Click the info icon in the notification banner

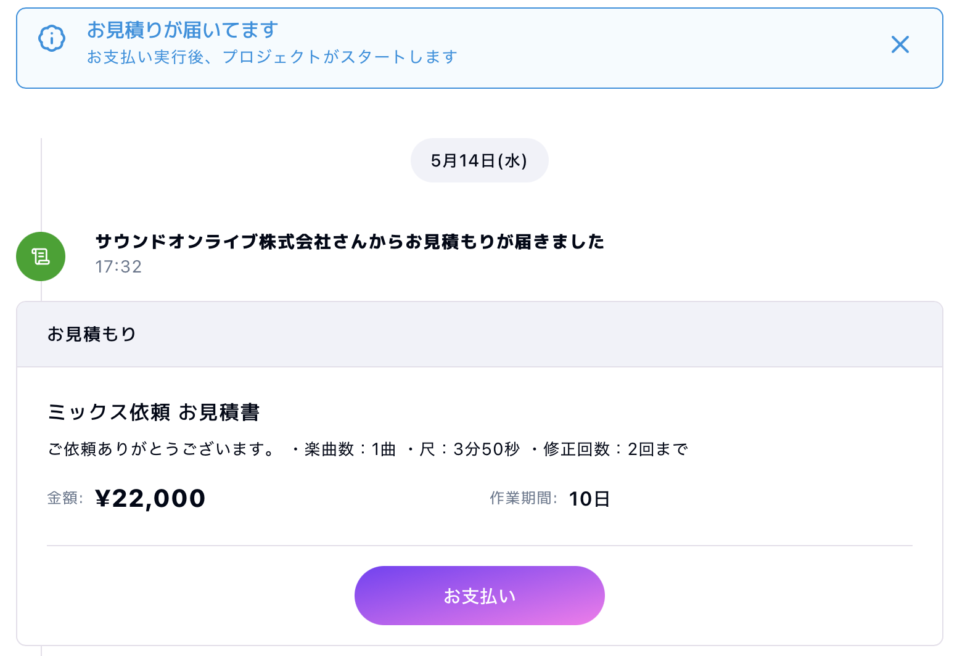(52, 38)
